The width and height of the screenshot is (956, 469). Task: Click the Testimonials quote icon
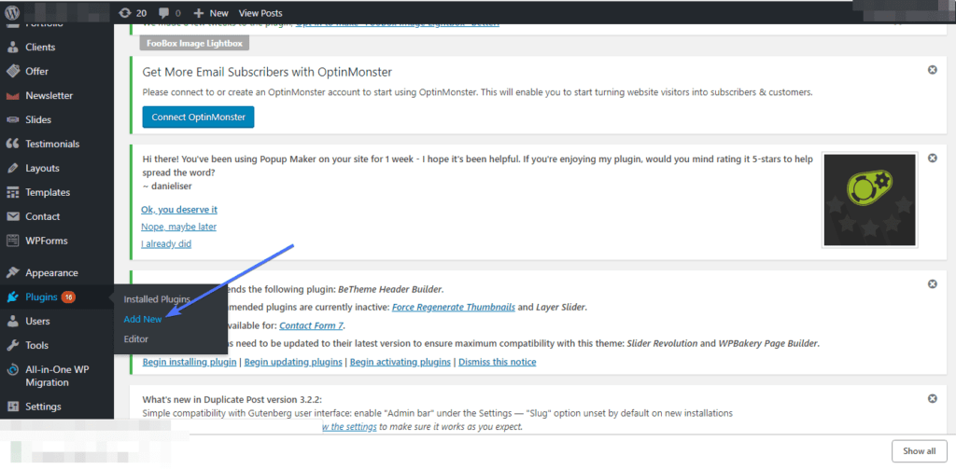point(13,145)
